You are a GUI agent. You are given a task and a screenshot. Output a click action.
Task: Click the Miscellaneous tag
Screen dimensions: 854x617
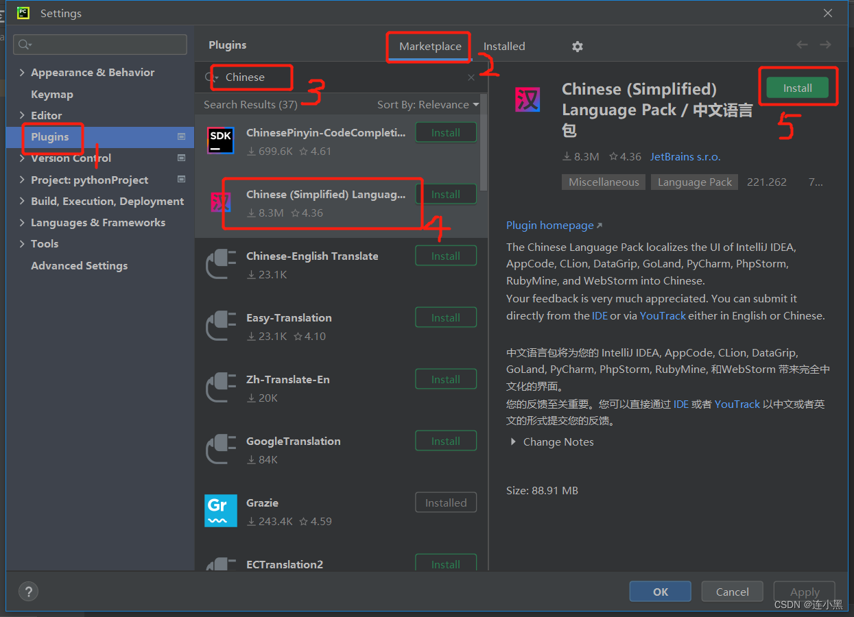coord(604,182)
